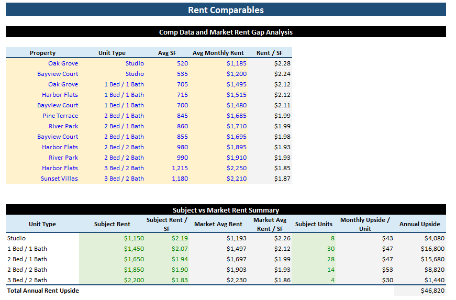Select the Market Avg Rent column header
This screenshot has width=456, height=300.
pyautogui.click(x=218, y=224)
